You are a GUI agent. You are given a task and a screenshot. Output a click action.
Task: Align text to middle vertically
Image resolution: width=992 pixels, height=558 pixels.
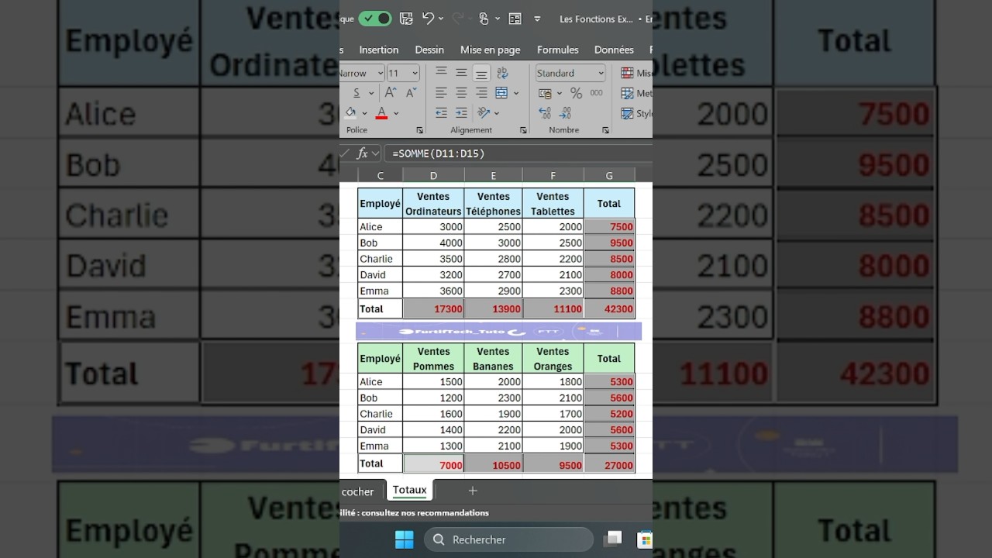[x=461, y=72]
